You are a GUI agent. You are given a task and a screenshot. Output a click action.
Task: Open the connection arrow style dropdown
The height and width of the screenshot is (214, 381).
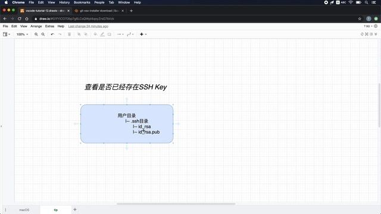[120, 34]
